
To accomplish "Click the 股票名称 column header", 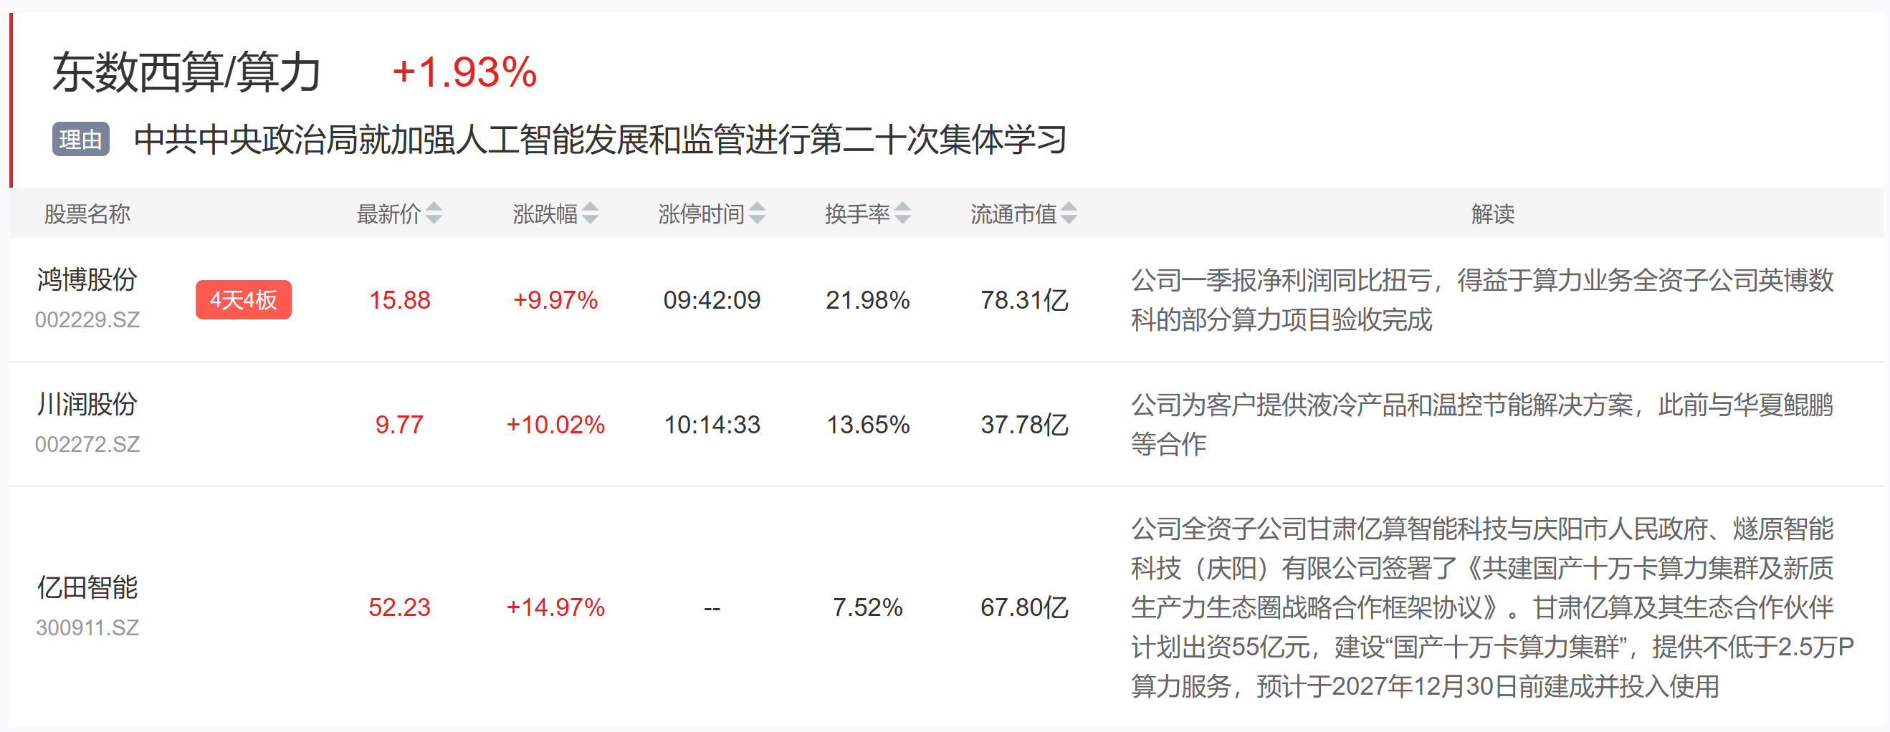I will point(87,214).
